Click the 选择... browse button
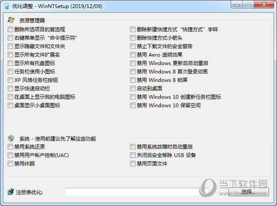The width and height of the screenshot is (277, 206). pos(248,192)
